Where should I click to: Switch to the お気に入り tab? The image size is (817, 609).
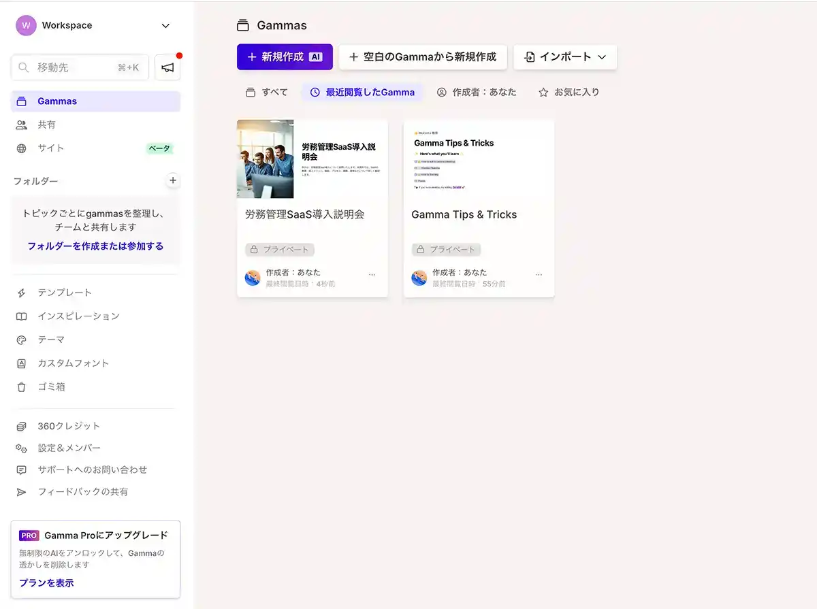[x=569, y=92]
